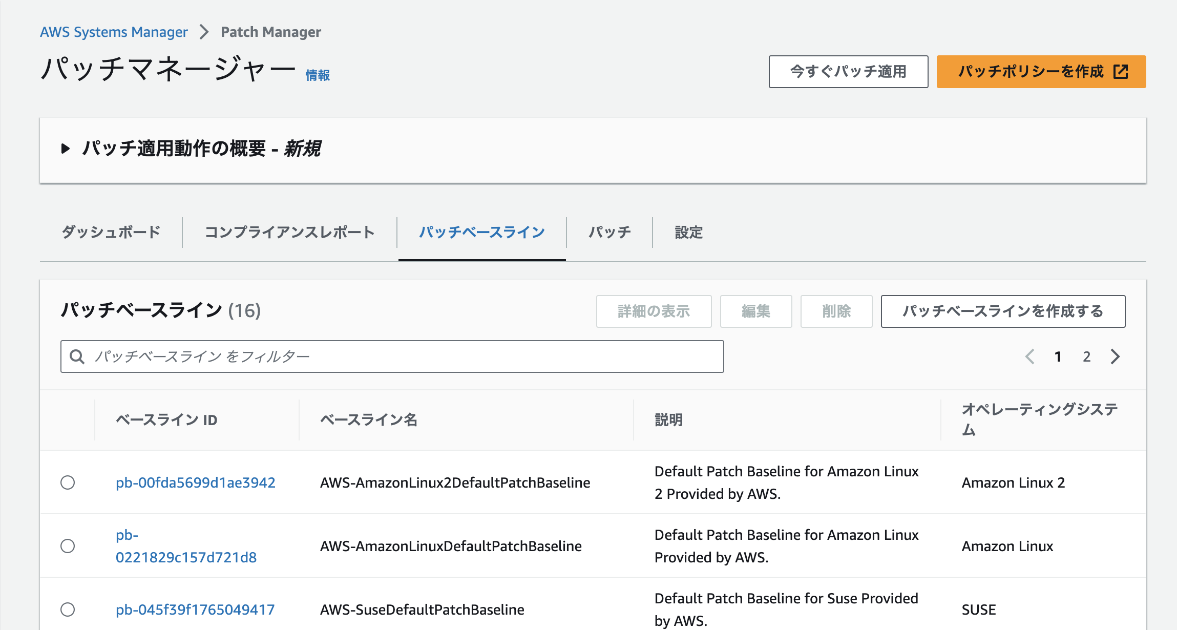This screenshot has height=630, width=1177.
Task: Click the previous page chevron in pagination
Action: click(x=1029, y=356)
